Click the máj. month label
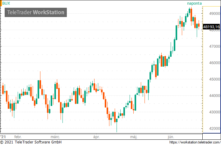Viewport: 221px width, 145px height. 134,137
